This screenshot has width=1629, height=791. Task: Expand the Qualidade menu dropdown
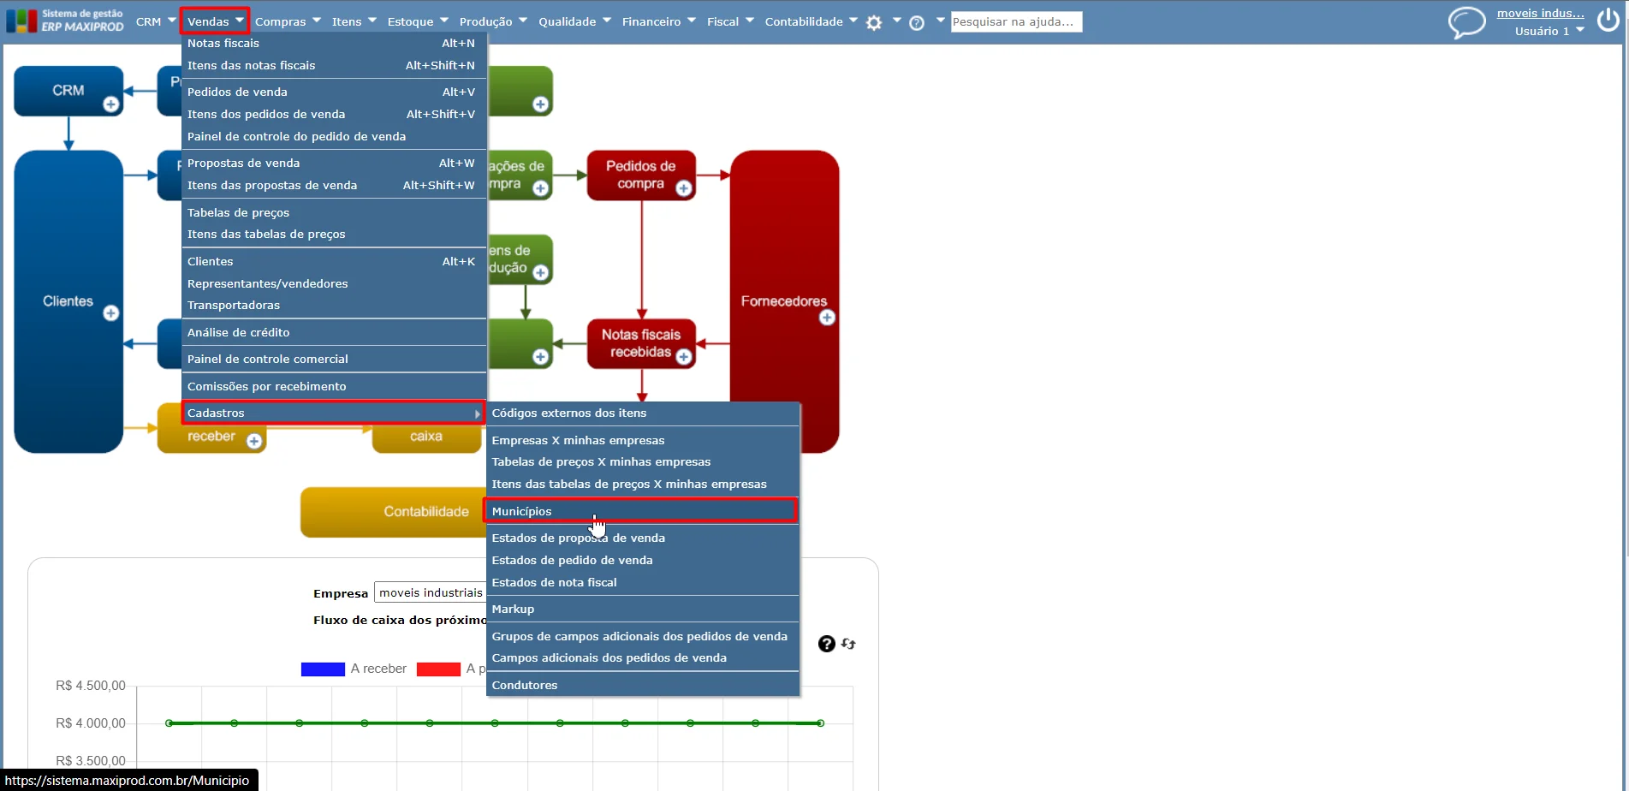tap(574, 21)
